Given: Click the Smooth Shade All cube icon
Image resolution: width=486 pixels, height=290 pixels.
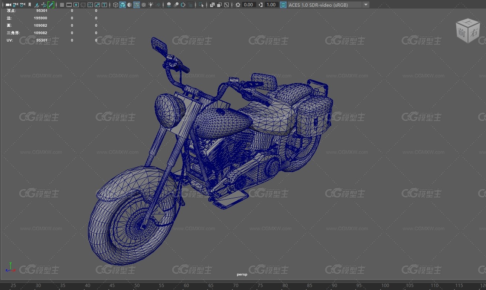Looking at the screenshot, I should click(x=122, y=5).
